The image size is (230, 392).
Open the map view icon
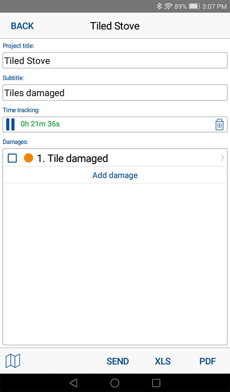point(13,361)
